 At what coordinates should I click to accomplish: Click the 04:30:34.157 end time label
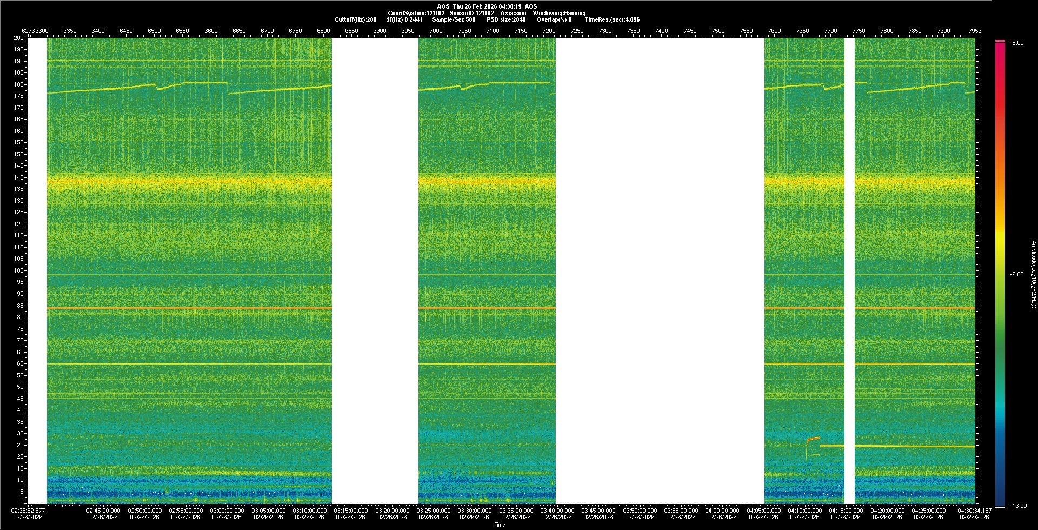pyautogui.click(x=974, y=511)
